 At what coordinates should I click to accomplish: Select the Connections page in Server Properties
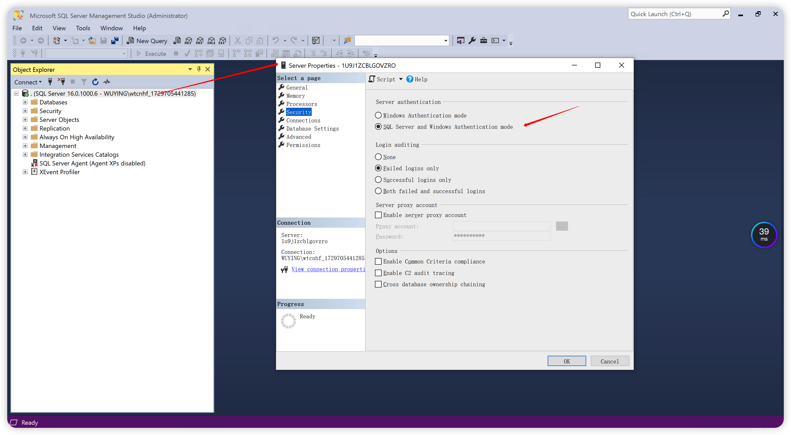(x=303, y=120)
